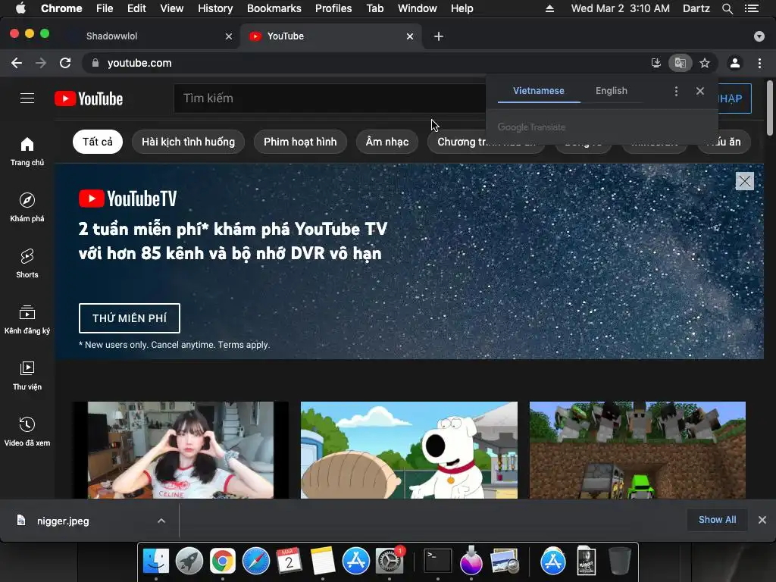Image resolution: width=776 pixels, height=582 pixels.
Task: Select the YouTube browser tab
Action: pos(332,36)
